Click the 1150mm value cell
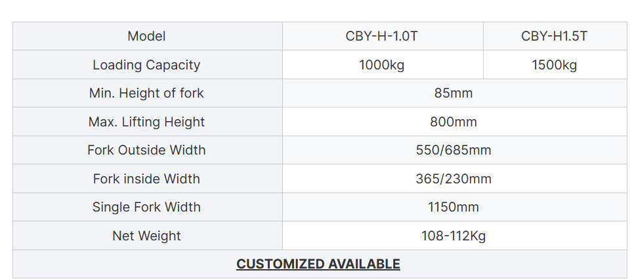This screenshot has width=632, height=279. pyautogui.click(x=455, y=207)
